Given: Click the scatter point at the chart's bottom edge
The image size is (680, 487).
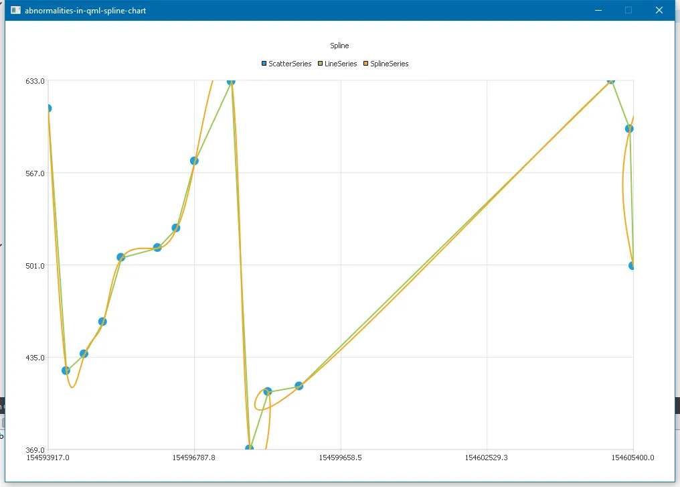Looking at the screenshot, I should point(250,447).
